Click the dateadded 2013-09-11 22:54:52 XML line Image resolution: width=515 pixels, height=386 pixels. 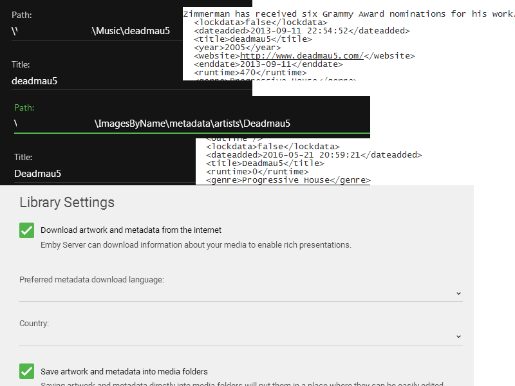click(301, 30)
